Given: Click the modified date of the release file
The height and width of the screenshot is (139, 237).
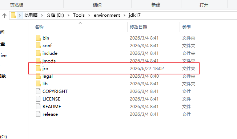Looking at the screenshot, I should [144, 114].
